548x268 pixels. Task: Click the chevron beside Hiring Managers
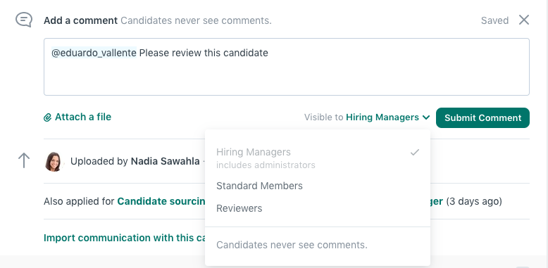426,117
